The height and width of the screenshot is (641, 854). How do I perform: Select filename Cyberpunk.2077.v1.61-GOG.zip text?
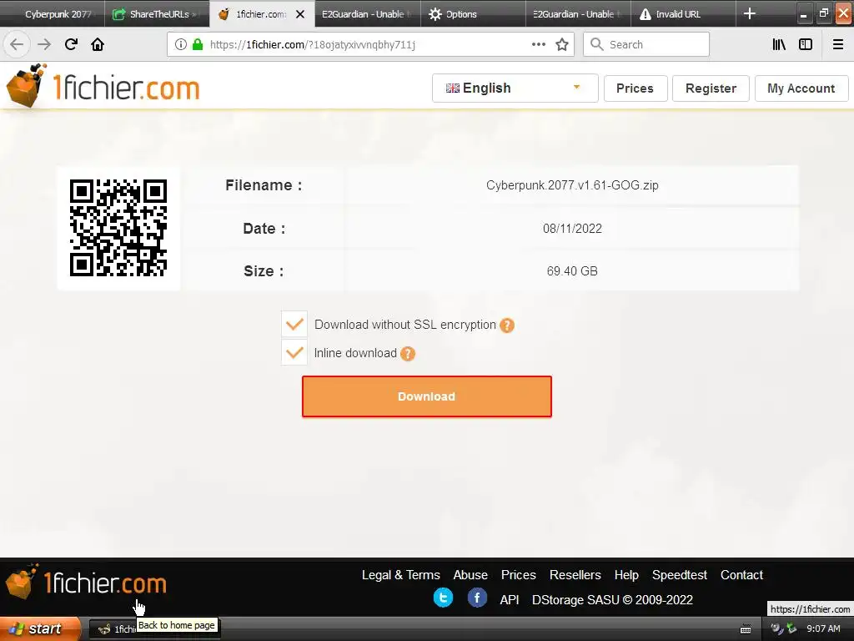tap(572, 185)
